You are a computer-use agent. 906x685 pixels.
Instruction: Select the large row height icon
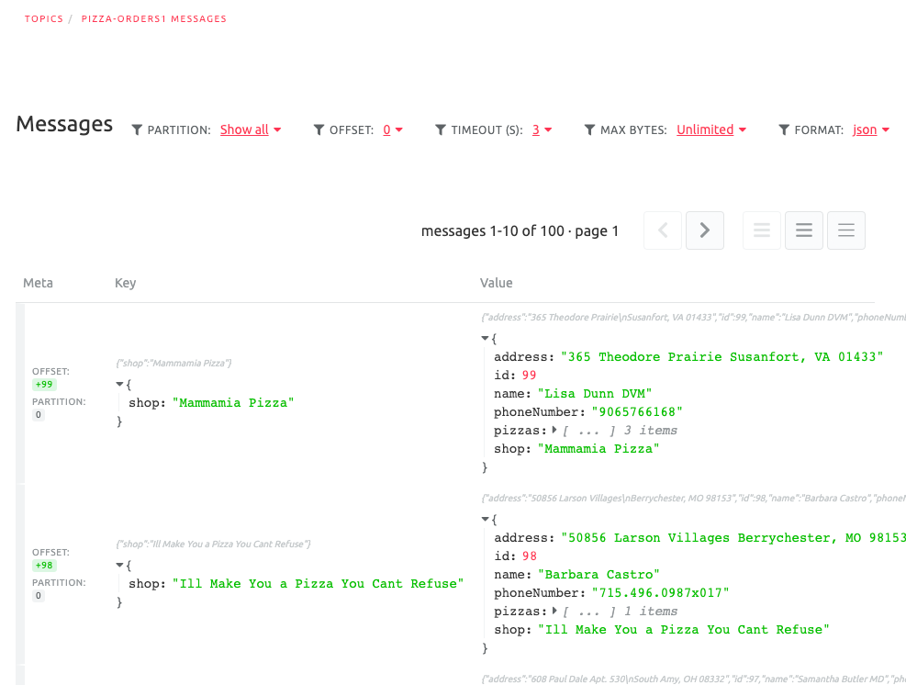tap(845, 230)
